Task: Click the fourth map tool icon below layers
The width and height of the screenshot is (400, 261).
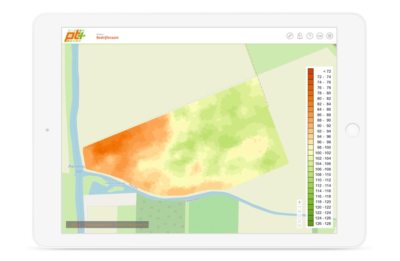Action: tap(299, 216)
